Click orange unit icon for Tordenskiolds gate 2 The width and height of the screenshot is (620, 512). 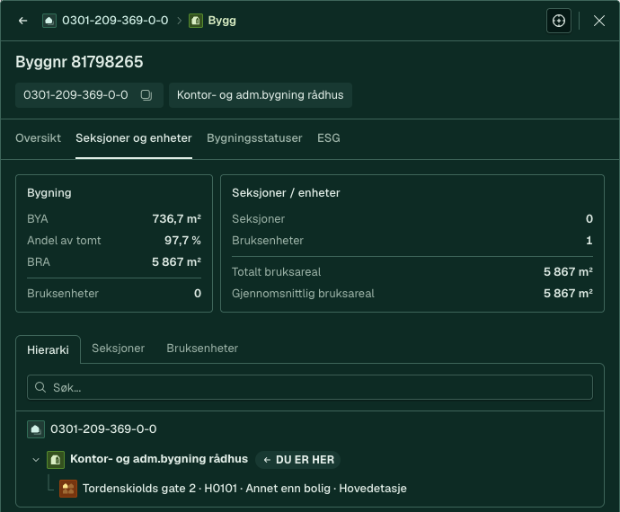(x=68, y=489)
